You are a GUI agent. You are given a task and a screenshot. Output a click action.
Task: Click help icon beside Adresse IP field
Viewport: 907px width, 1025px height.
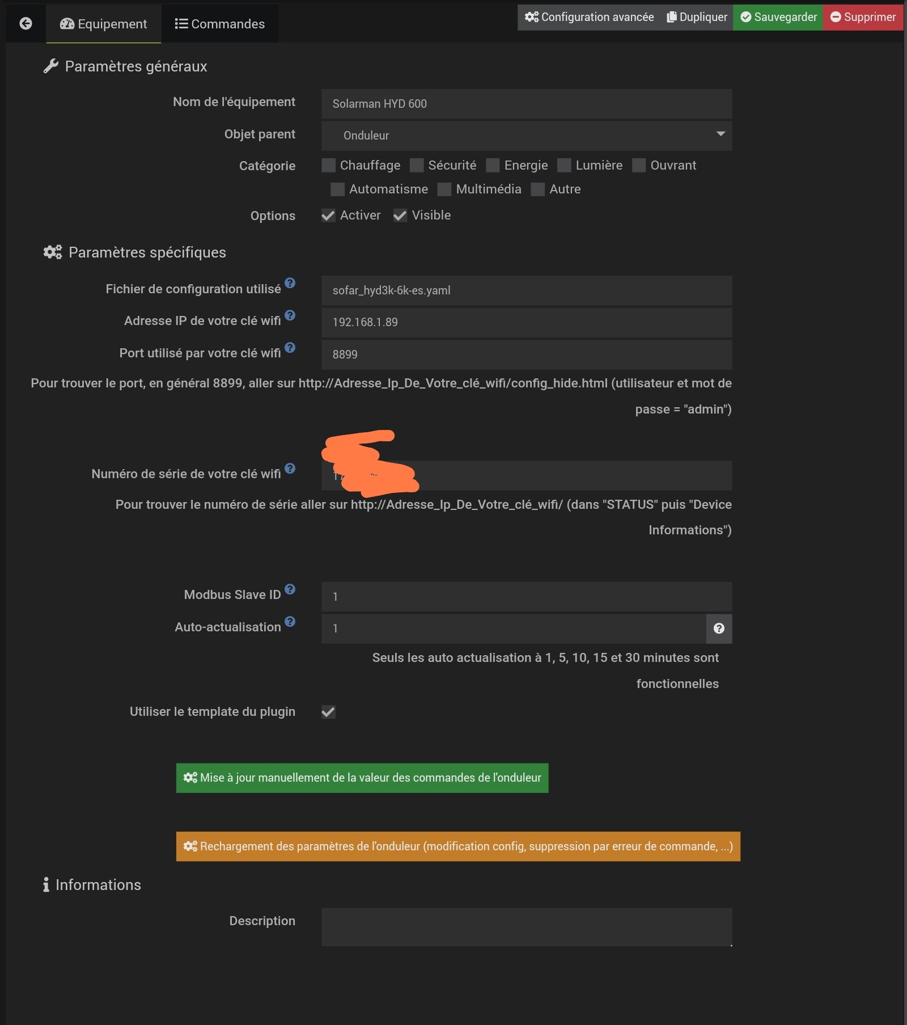point(290,315)
